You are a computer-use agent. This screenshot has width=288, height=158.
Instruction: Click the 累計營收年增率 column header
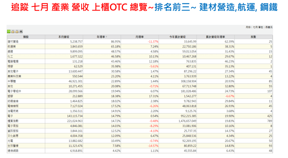(215, 37)
